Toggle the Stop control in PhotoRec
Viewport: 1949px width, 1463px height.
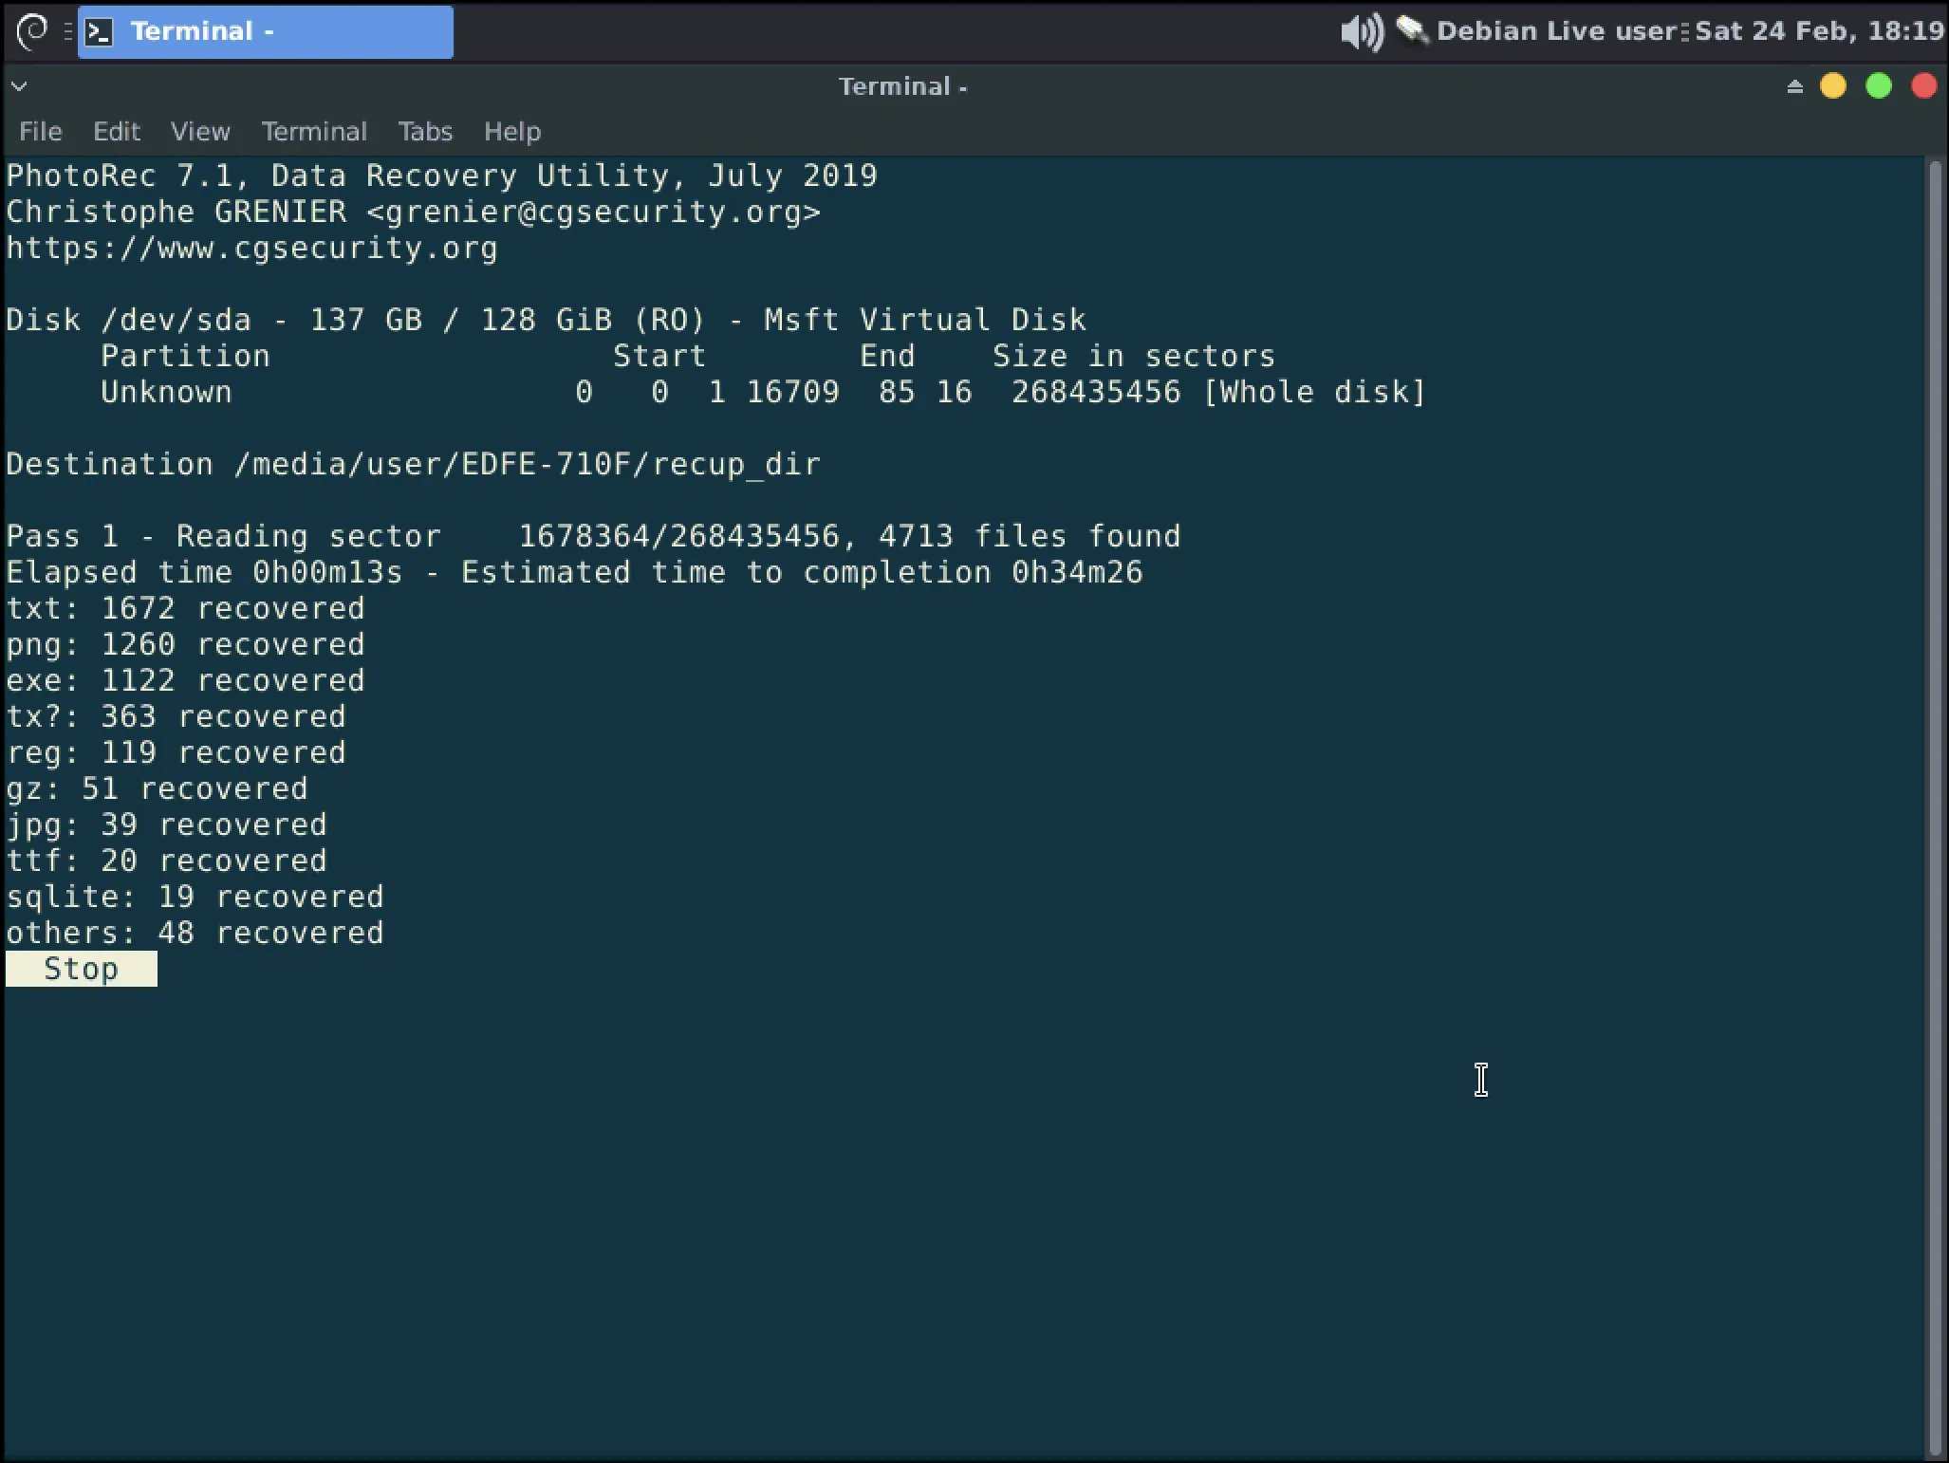point(81,968)
